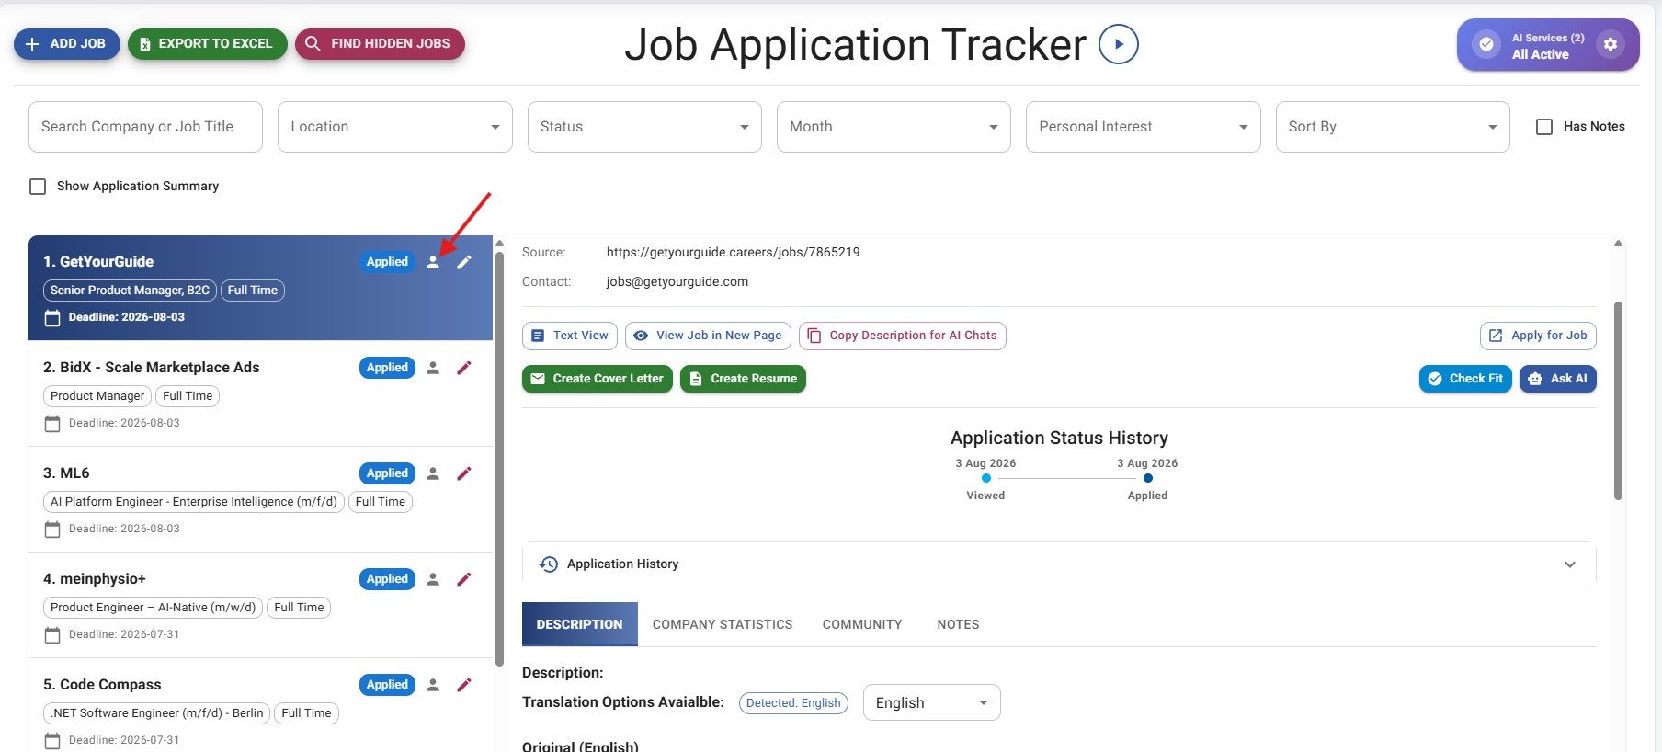Edit the BidX - Scale Marketplace Ads job
Image resolution: width=1662 pixels, height=752 pixels.
(x=464, y=368)
